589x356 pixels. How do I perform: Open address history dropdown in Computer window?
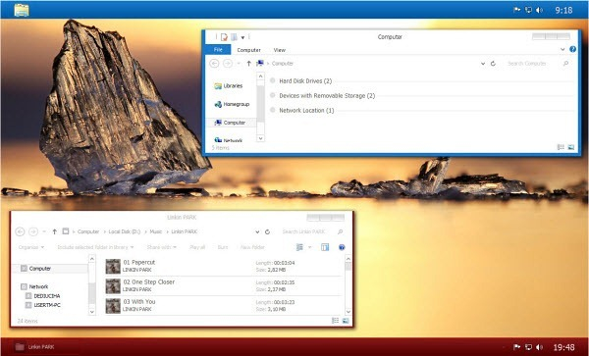[x=483, y=64]
